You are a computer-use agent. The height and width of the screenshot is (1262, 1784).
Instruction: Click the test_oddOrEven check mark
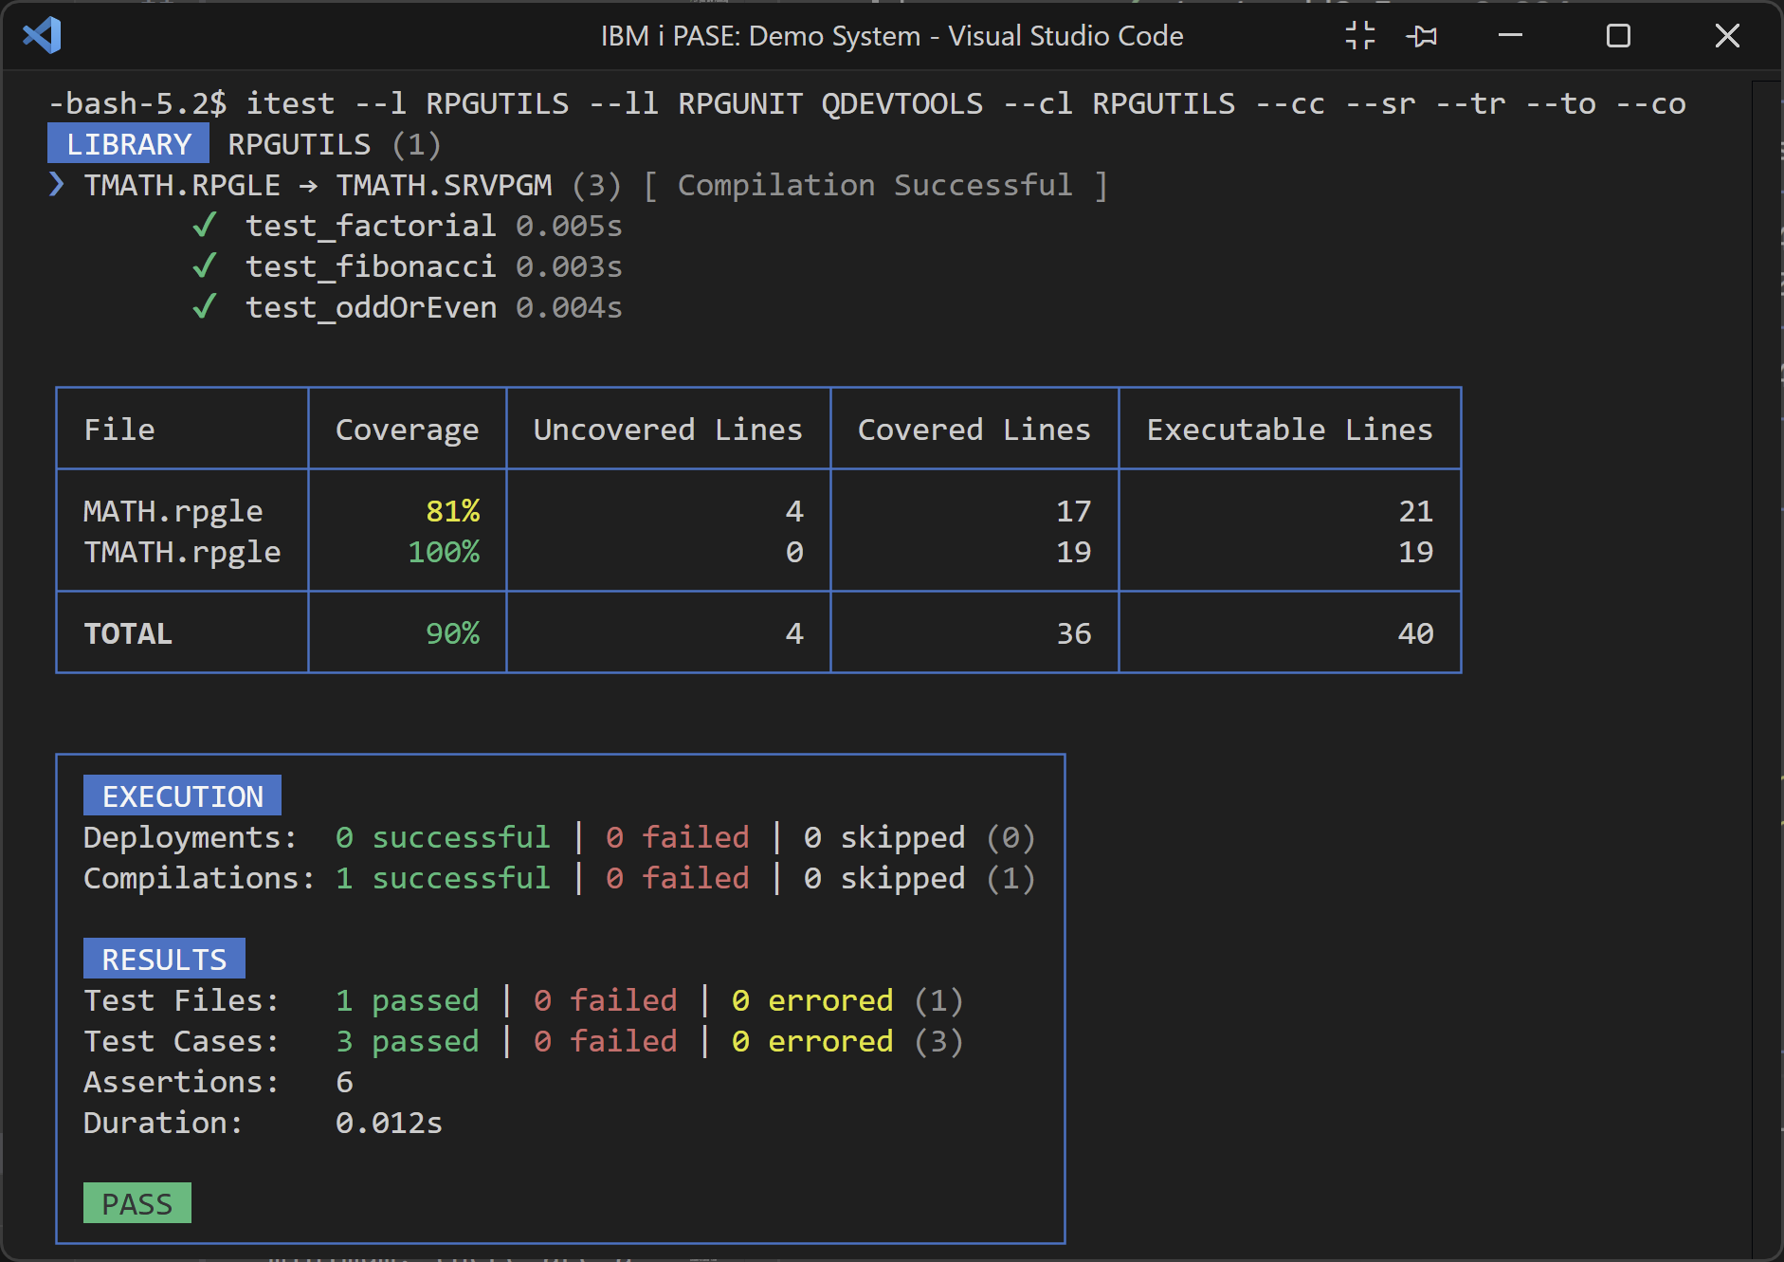(205, 307)
